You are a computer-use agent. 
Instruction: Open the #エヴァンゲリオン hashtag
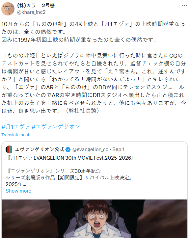coord(56,127)
